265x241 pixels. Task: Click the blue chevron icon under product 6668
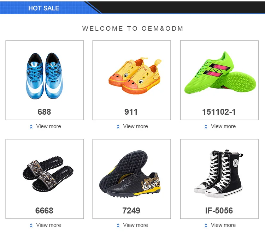click(x=31, y=225)
